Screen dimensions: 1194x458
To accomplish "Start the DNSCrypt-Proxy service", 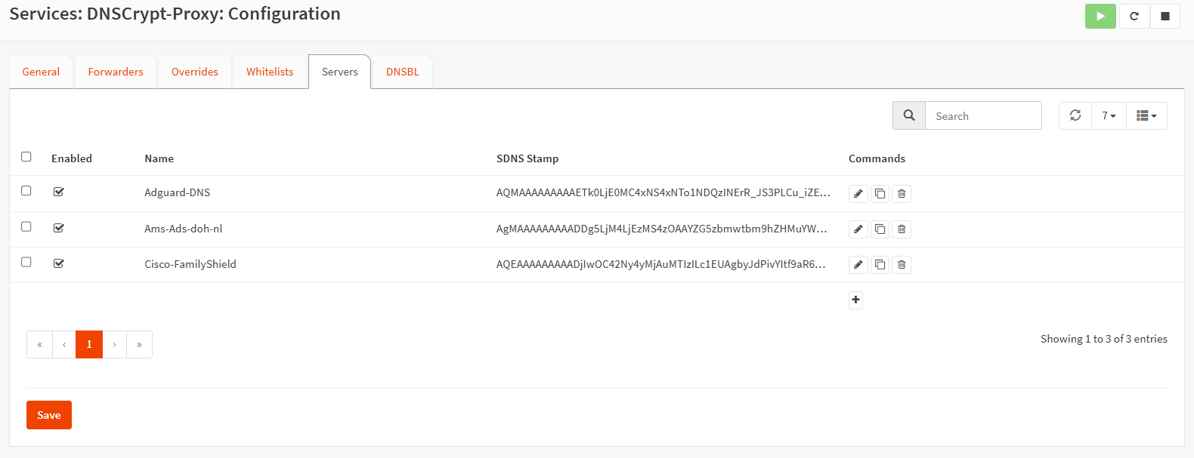I will click(x=1100, y=16).
